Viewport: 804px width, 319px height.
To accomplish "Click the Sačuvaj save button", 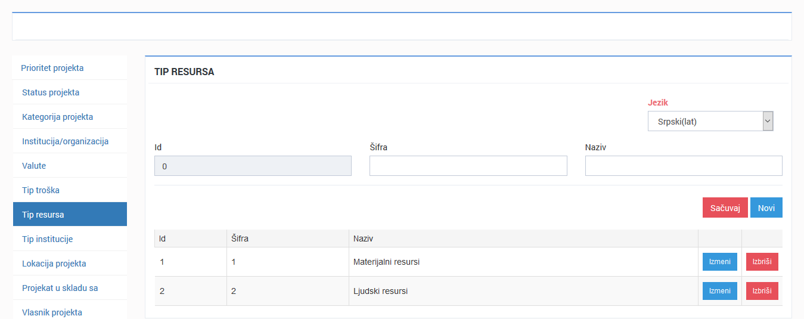I will [725, 207].
